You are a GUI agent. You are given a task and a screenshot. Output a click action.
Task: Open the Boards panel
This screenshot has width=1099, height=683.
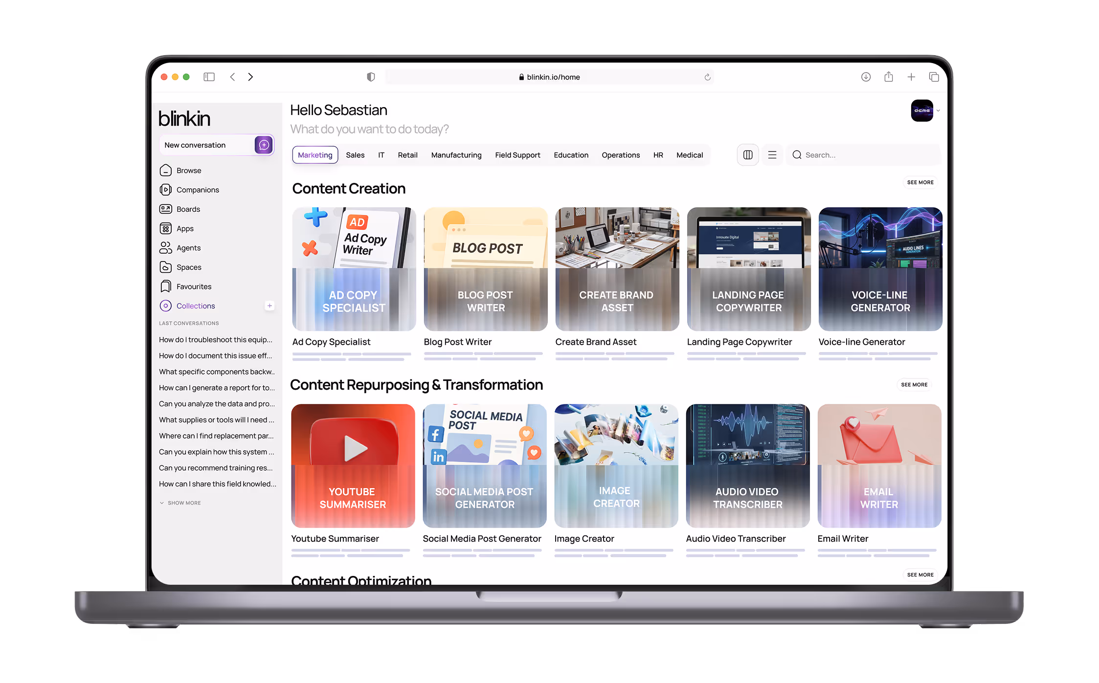(189, 209)
